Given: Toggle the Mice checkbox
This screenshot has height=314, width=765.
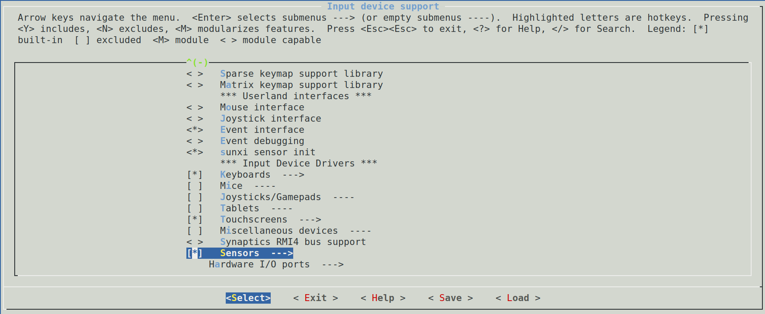Looking at the screenshot, I should [195, 186].
